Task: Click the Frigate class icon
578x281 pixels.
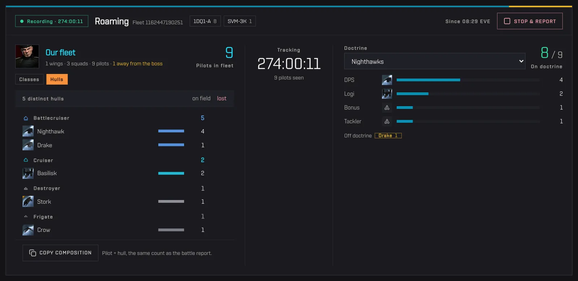Action: [x=26, y=217]
